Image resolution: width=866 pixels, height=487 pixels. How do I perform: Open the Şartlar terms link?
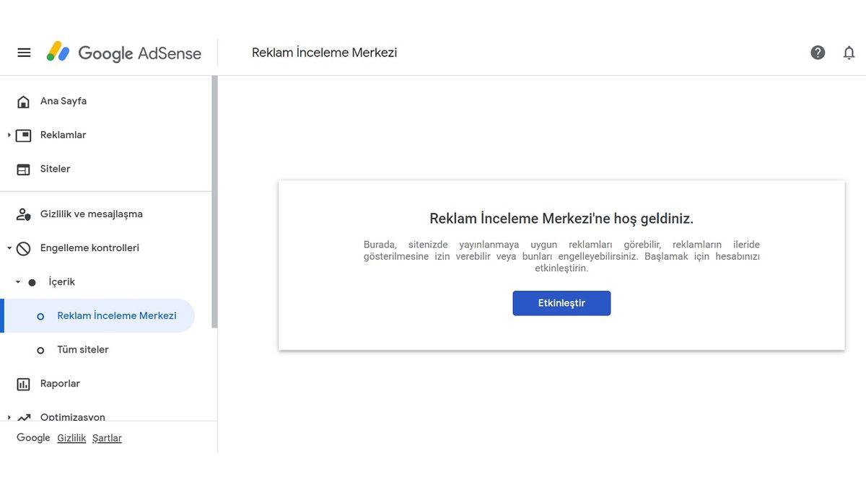coord(106,436)
